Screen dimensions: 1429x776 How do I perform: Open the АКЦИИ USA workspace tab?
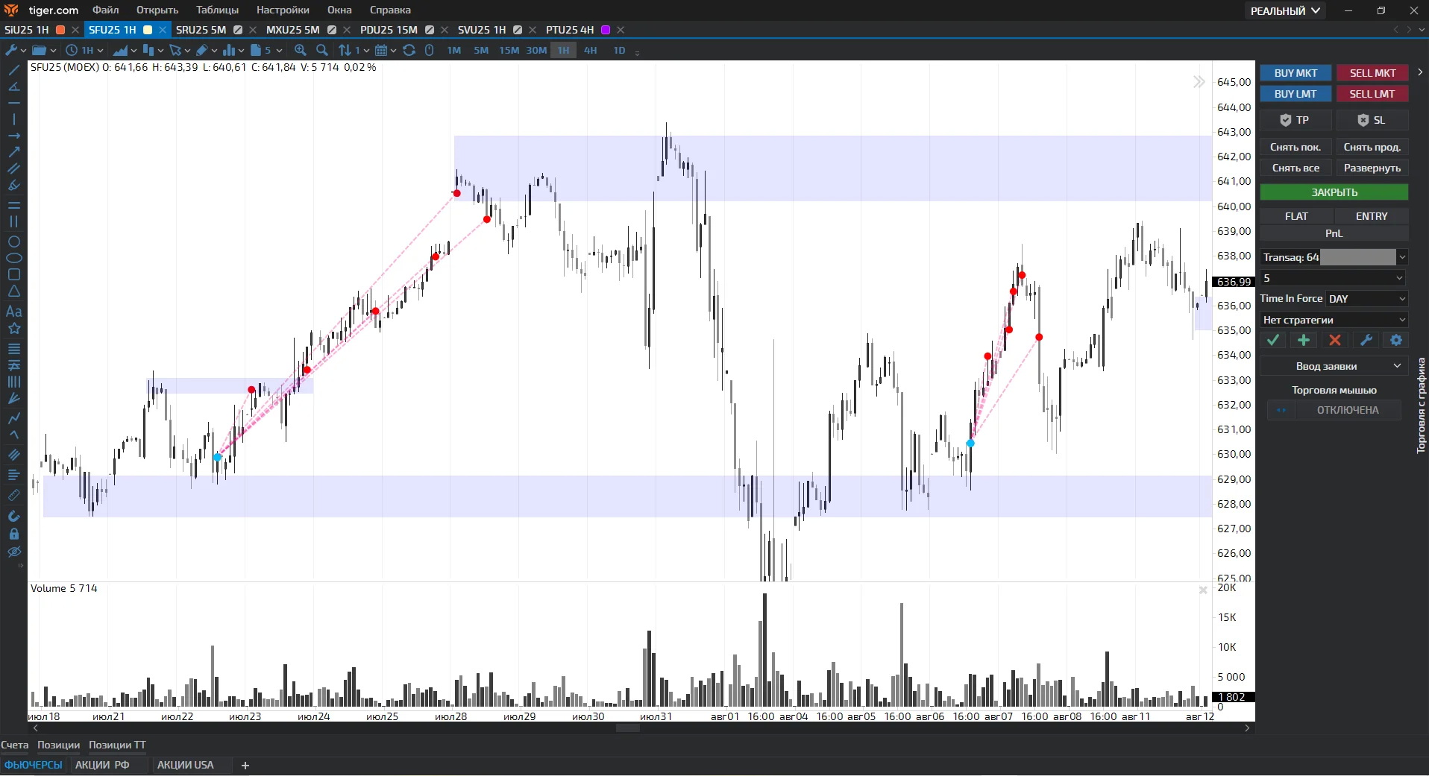(x=185, y=765)
